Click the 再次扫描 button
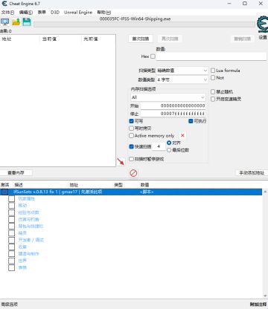 pyautogui.click(x=170, y=39)
